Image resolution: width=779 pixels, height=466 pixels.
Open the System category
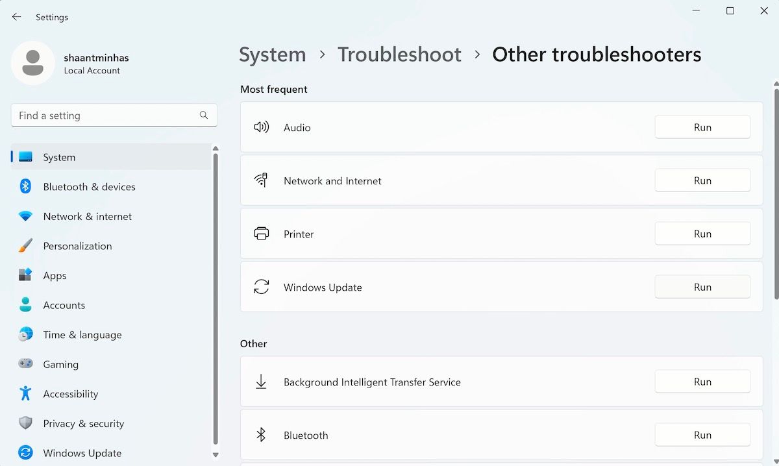click(111, 157)
